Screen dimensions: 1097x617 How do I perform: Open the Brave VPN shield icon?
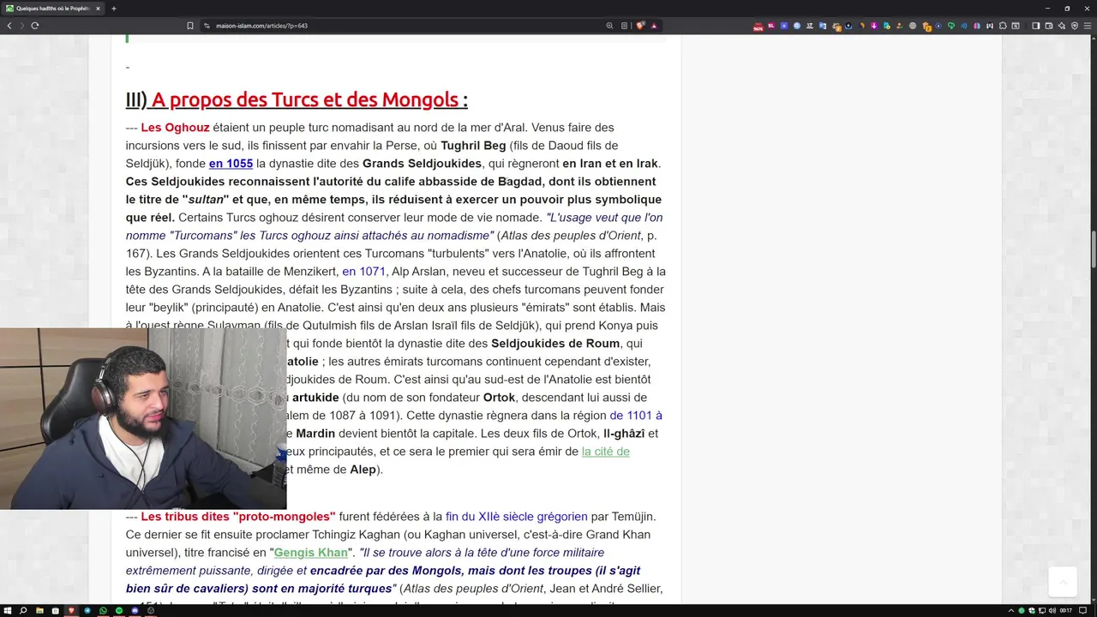[1075, 26]
